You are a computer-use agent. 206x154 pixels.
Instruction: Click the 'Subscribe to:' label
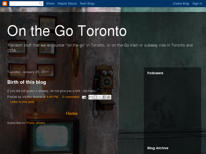coord(16,123)
